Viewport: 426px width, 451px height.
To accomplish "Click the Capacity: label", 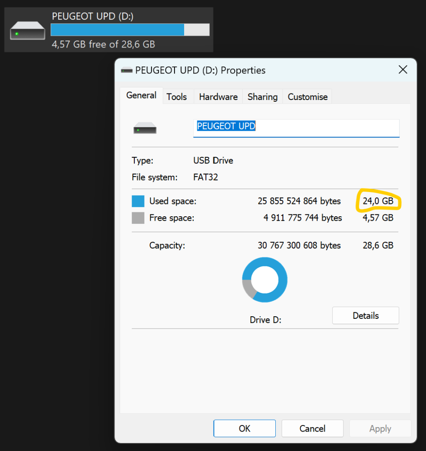I will click(167, 246).
